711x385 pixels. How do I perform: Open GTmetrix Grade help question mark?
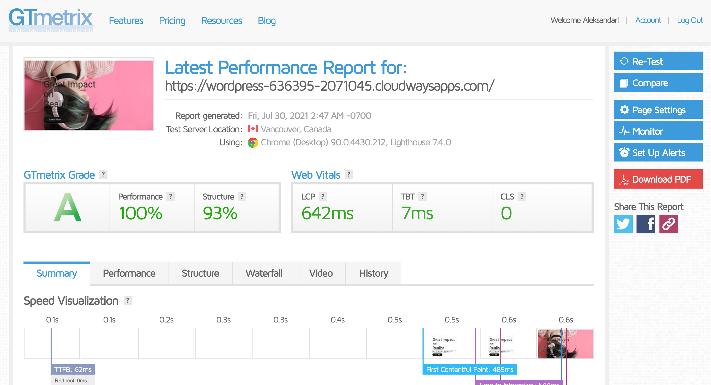[x=103, y=174]
